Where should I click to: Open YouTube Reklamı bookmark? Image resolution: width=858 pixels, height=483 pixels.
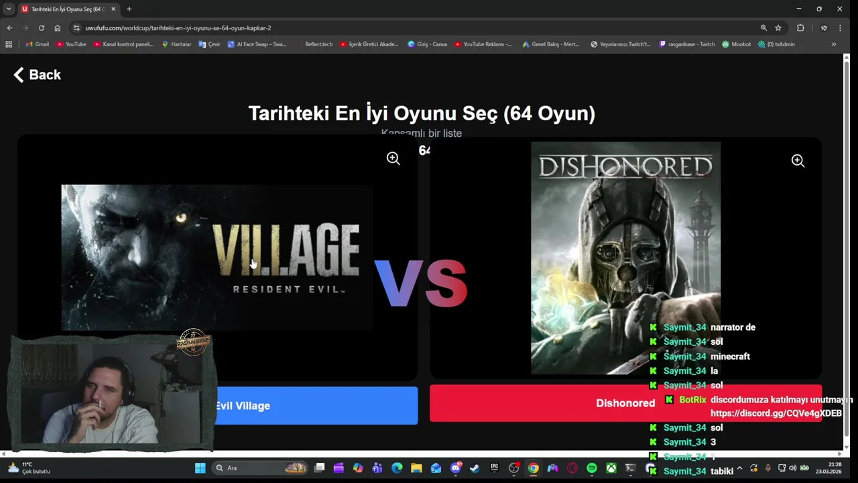[x=483, y=44]
